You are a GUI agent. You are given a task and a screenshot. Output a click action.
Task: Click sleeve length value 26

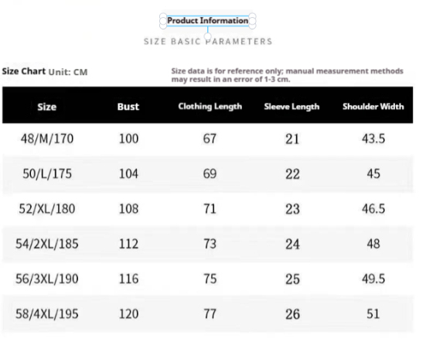coord(292,314)
